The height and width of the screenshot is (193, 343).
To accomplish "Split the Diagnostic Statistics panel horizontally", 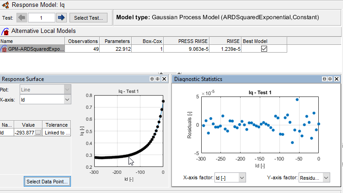I will (x=325, y=79).
